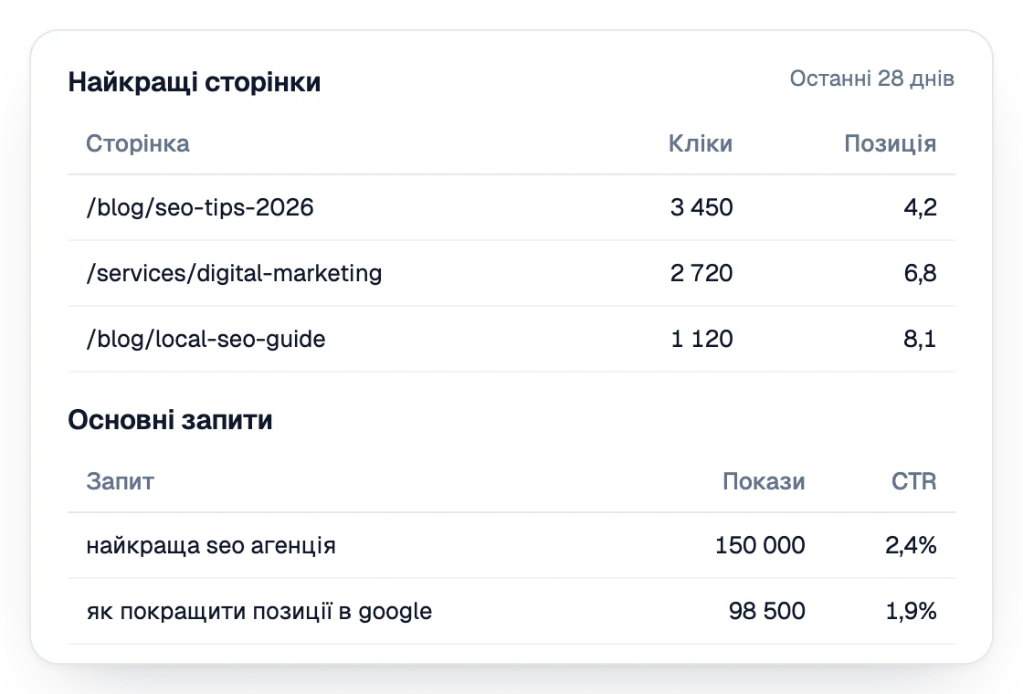Screen dimensions: 1023x694
Task: Click the 'Запит' column header
Action: [120, 481]
